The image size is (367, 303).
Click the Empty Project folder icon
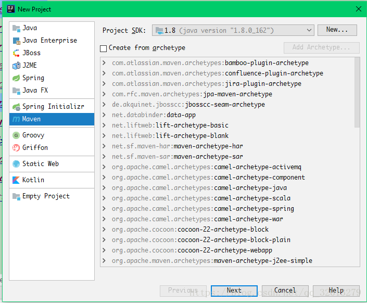[16, 196]
